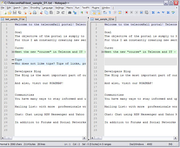Toggle synchronized horizontal scrolling
Viewport: 180px width, 148px height.
98,13
